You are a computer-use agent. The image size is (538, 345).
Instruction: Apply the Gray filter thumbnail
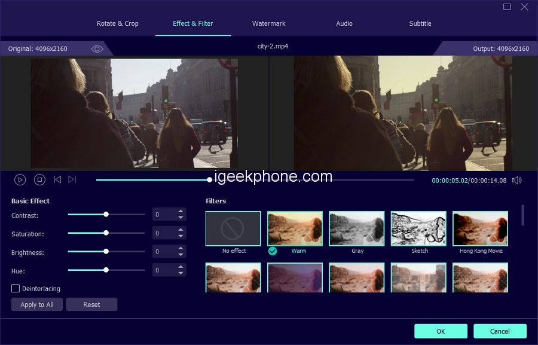pos(357,228)
